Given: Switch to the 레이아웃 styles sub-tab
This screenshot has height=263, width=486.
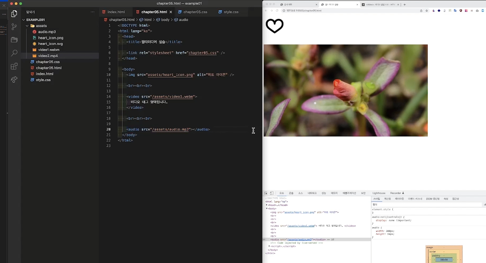Looking at the screenshot, I should point(399,199).
